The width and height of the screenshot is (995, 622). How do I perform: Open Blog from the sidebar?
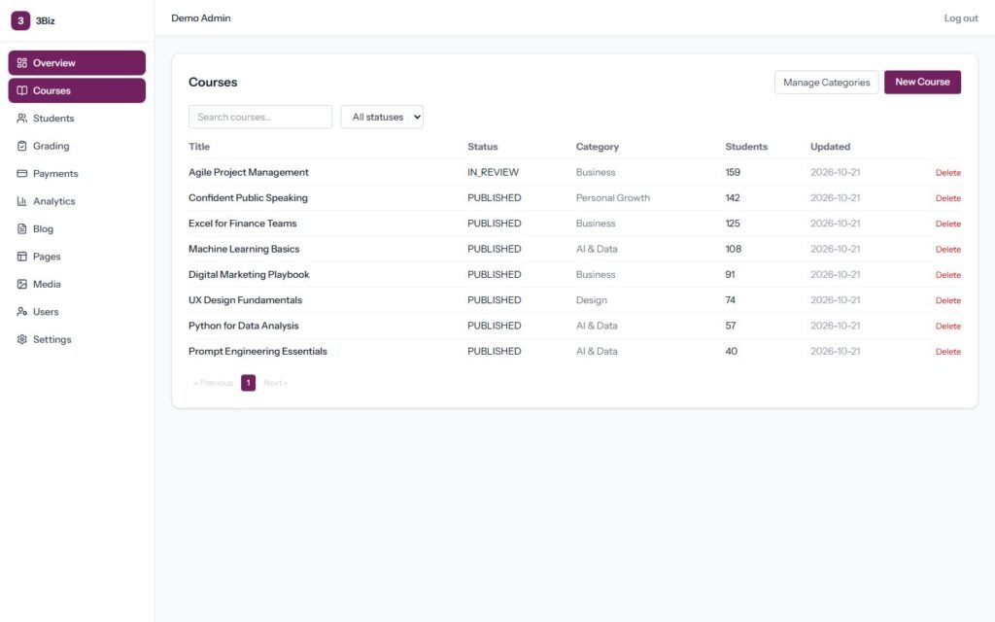point(77,228)
